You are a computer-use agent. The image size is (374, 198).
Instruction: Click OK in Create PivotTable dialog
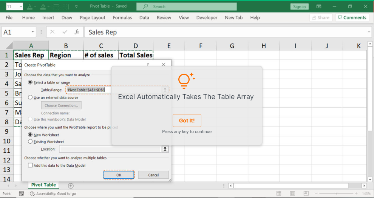(x=119, y=175)
